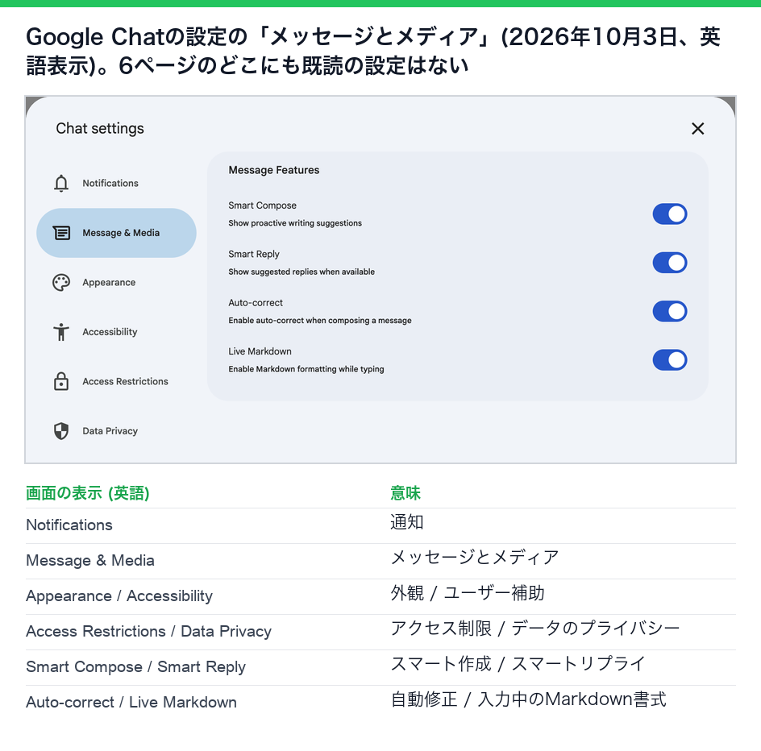The image size is (761, 751).
Task: Toggle the Live Markdown switch
Action: tap(670, 360)
